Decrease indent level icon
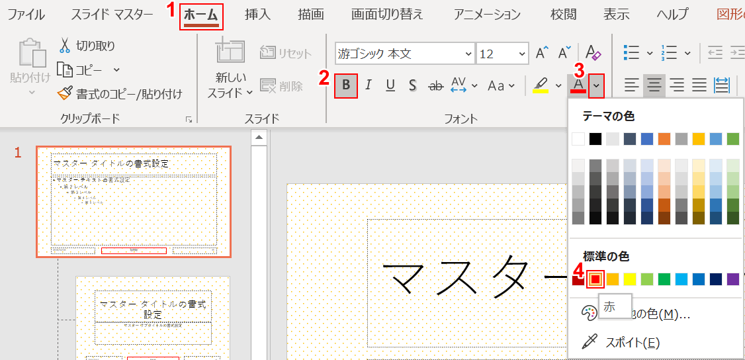Image resolution: width=745 pixels, height=360 pixels. [x=715, y=53]
